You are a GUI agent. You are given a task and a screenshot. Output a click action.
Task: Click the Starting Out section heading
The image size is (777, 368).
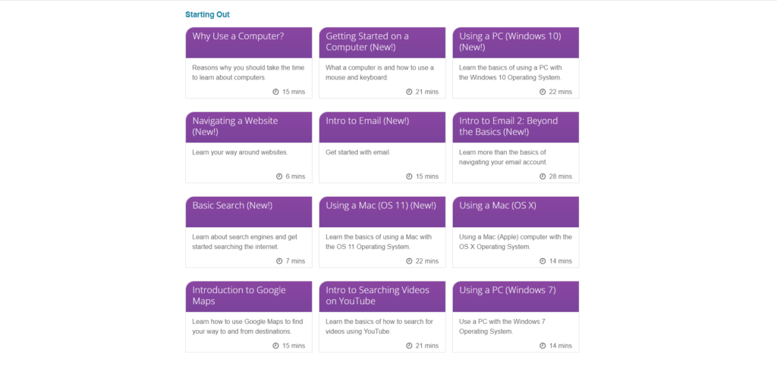coord(207,14)
